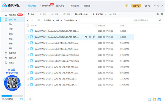Click the 分享 share toolbar button
The height and width of the screenshot is (102, 165).
55,14
